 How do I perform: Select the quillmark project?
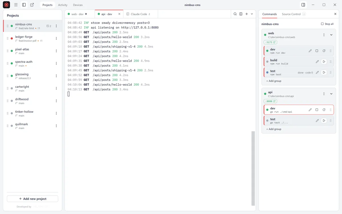pyautogui.click(x=32, y=126)
